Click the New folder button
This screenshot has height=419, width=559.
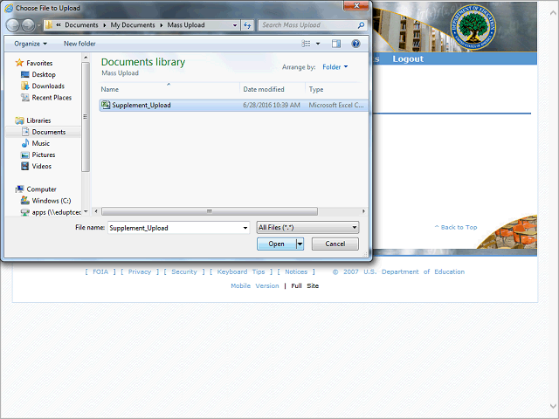79,44
